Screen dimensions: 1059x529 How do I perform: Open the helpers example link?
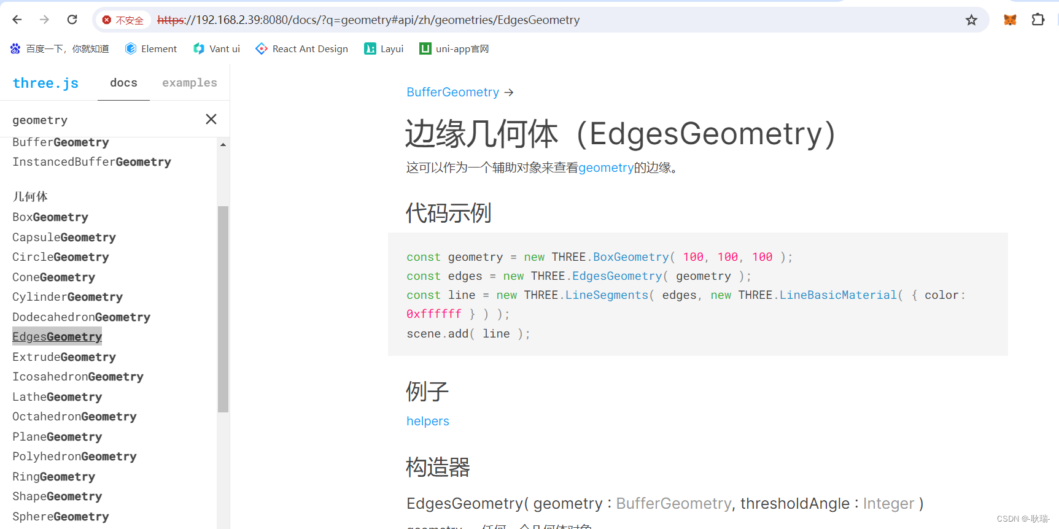coord(428,421)
